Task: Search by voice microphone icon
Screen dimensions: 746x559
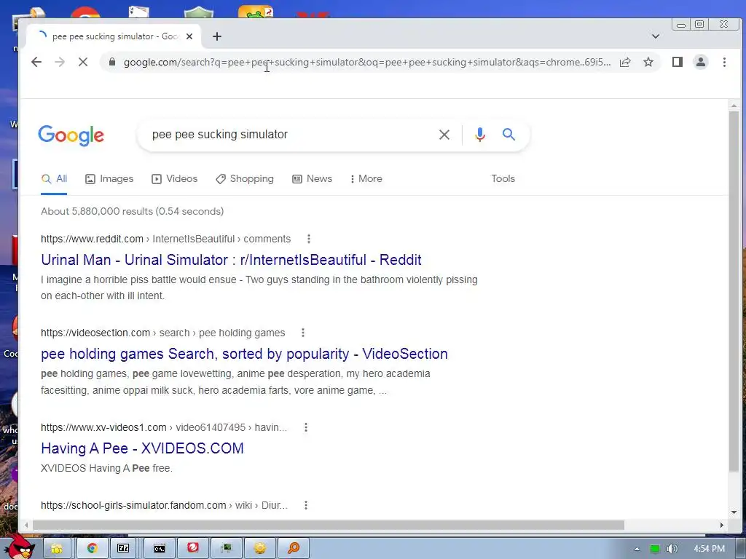Action: pos(480,135)
